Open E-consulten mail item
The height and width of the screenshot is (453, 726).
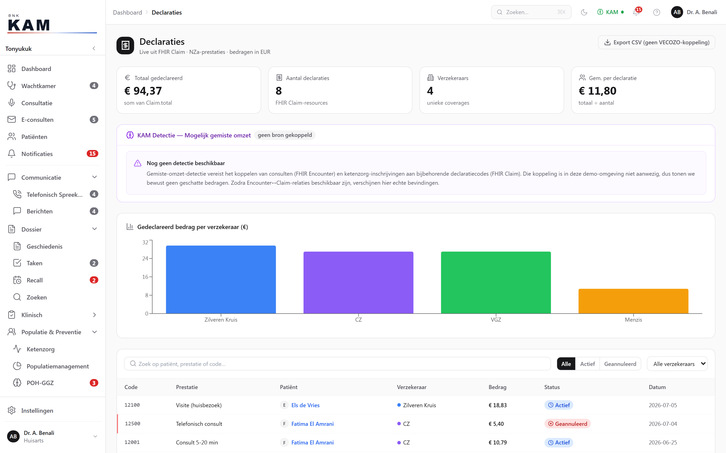pos(53,120)
